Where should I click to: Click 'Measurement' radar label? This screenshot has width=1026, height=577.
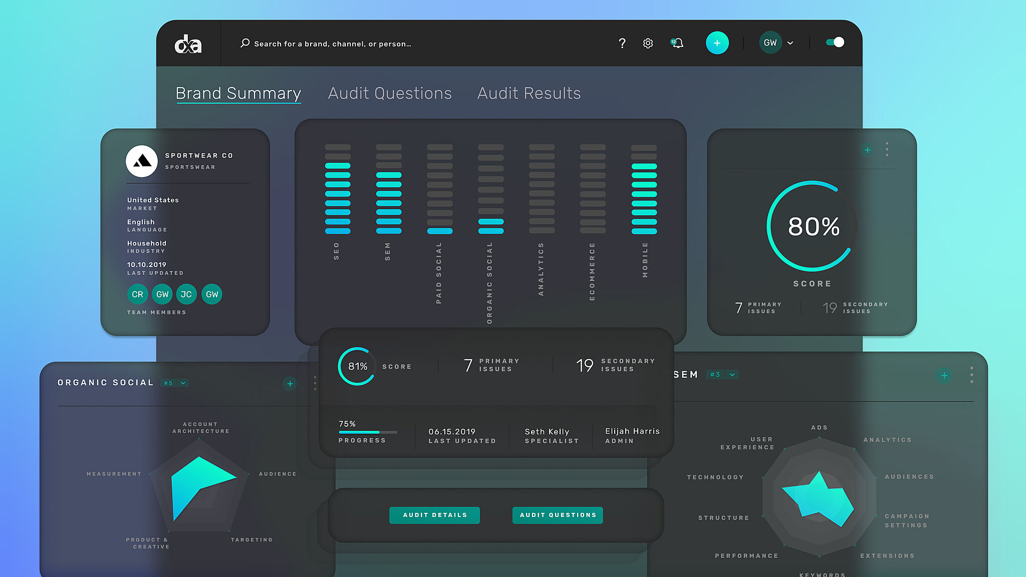114,474
